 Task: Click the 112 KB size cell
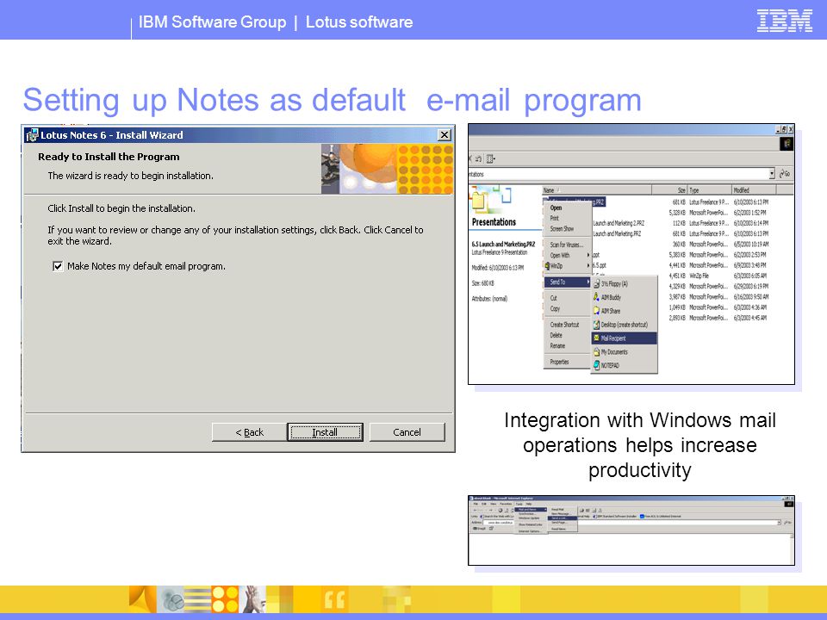pyautogui.click(x=679, y=223)
